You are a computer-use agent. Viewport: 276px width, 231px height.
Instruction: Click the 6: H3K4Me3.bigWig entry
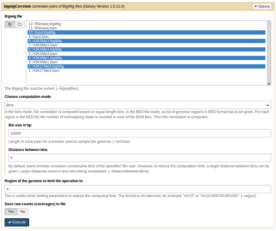coord(45,49)
